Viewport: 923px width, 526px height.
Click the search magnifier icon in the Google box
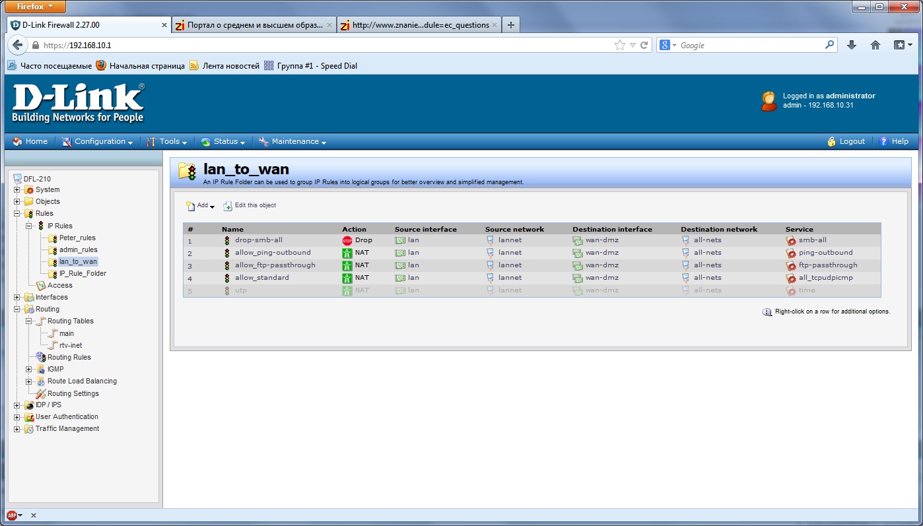830,45
